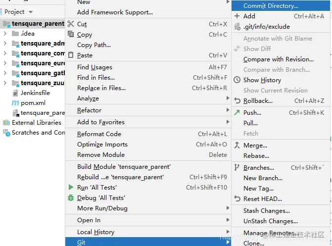Screen dimensions: 332x246
Task: Click the Scratches and Consoles icon
Action: point(6,133)
